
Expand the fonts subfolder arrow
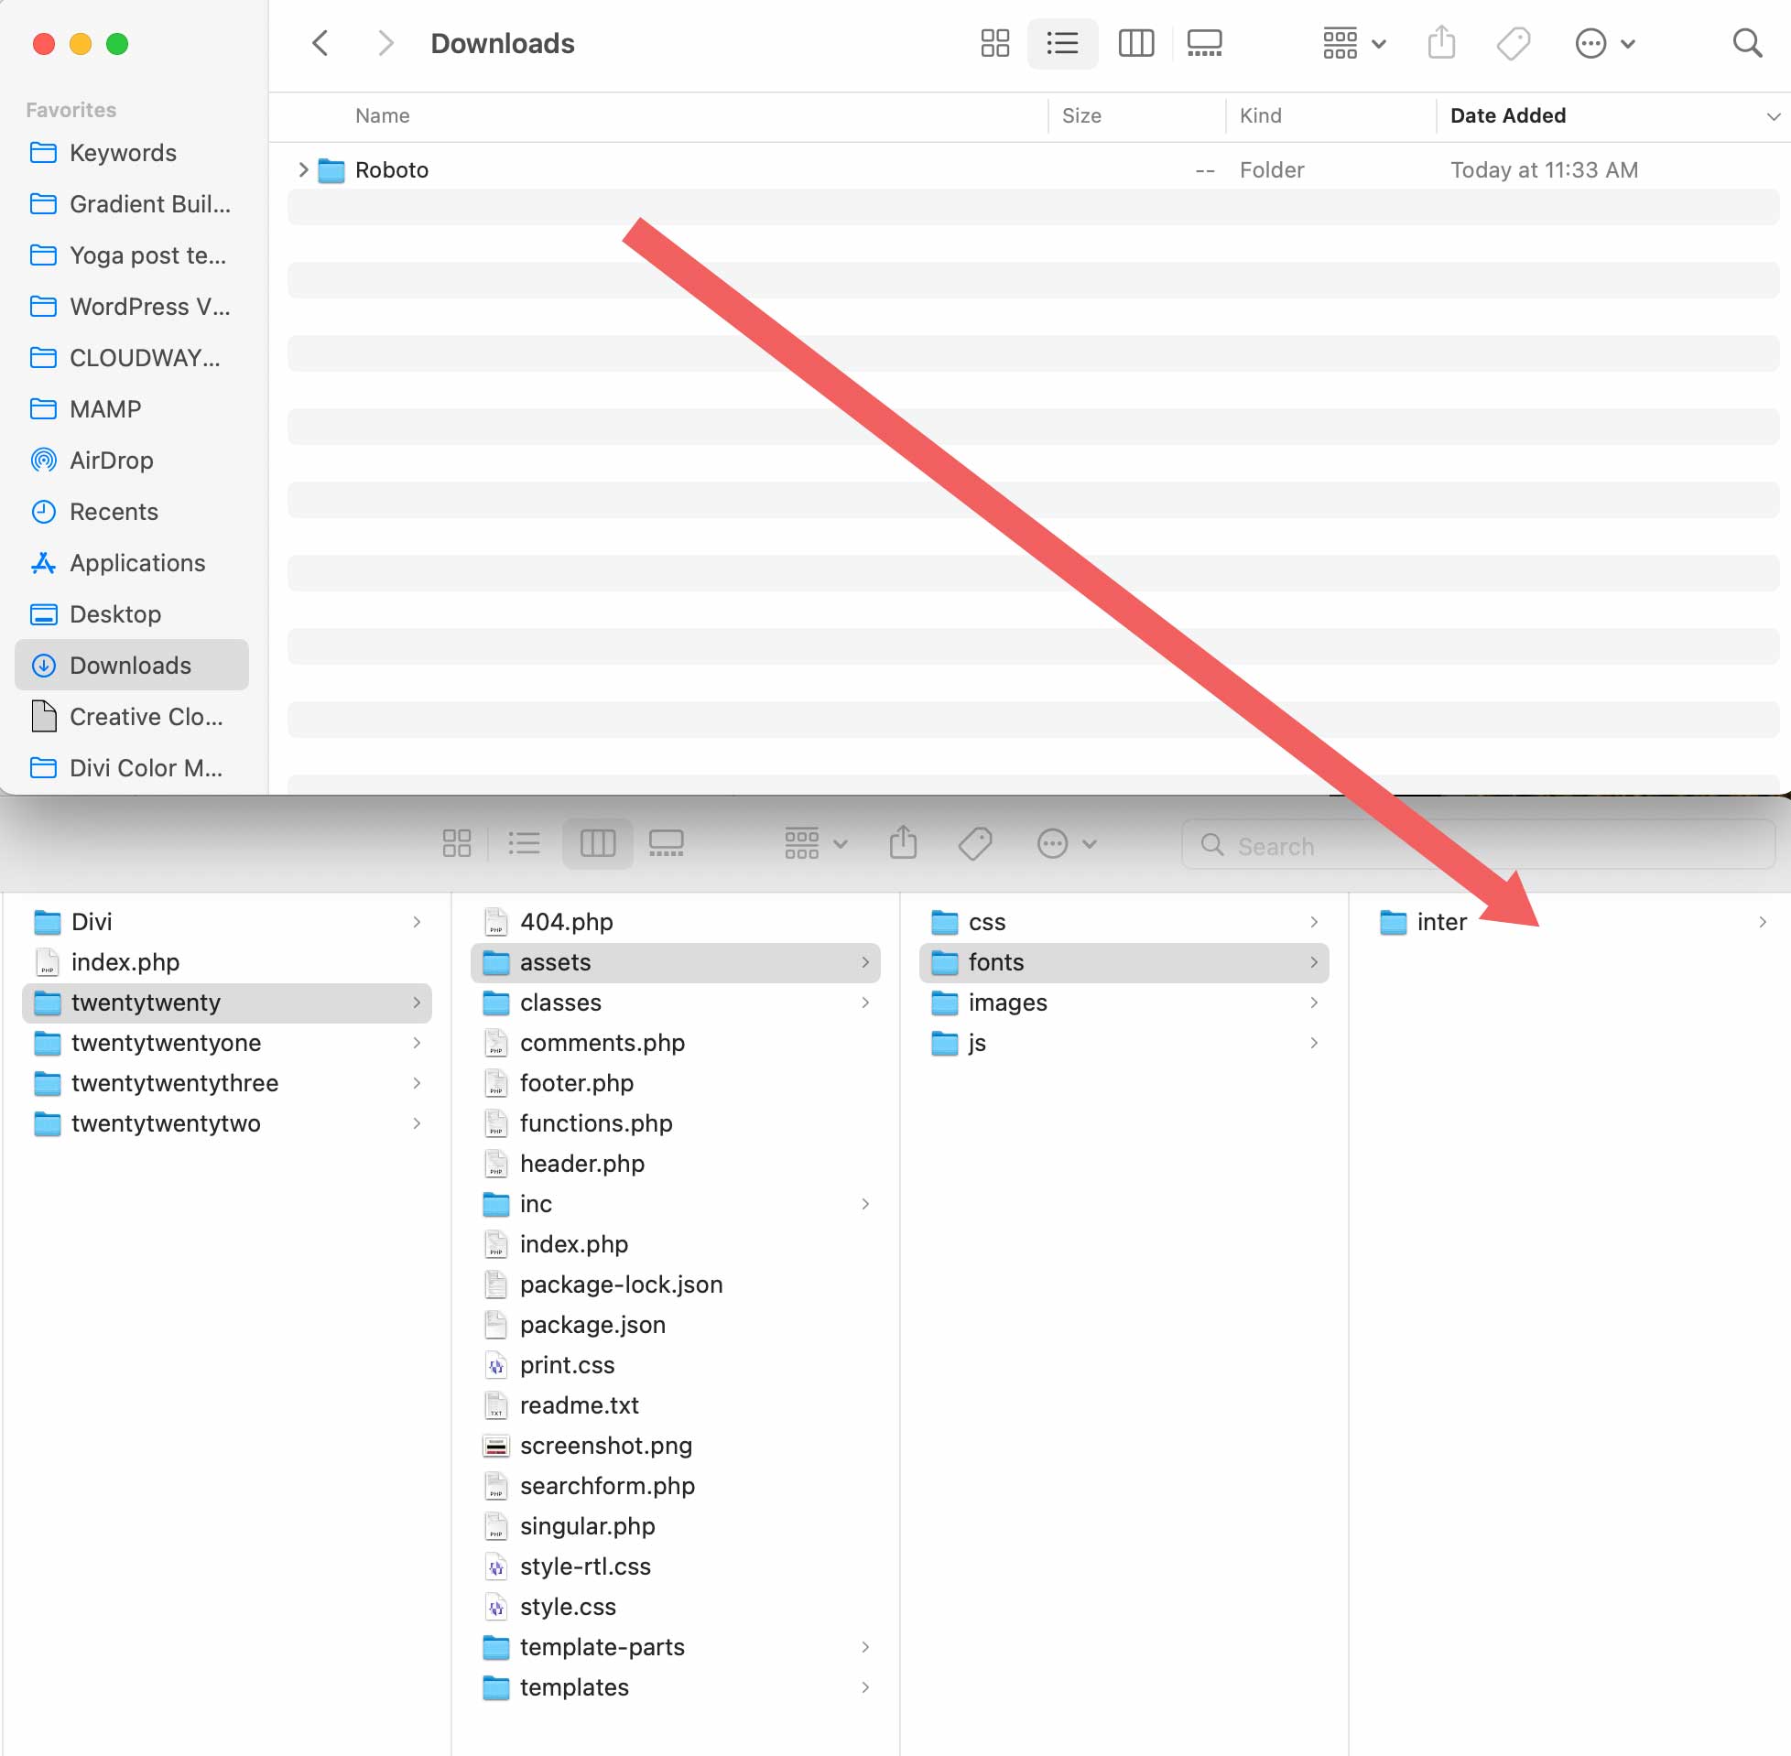coord(1317,961)
